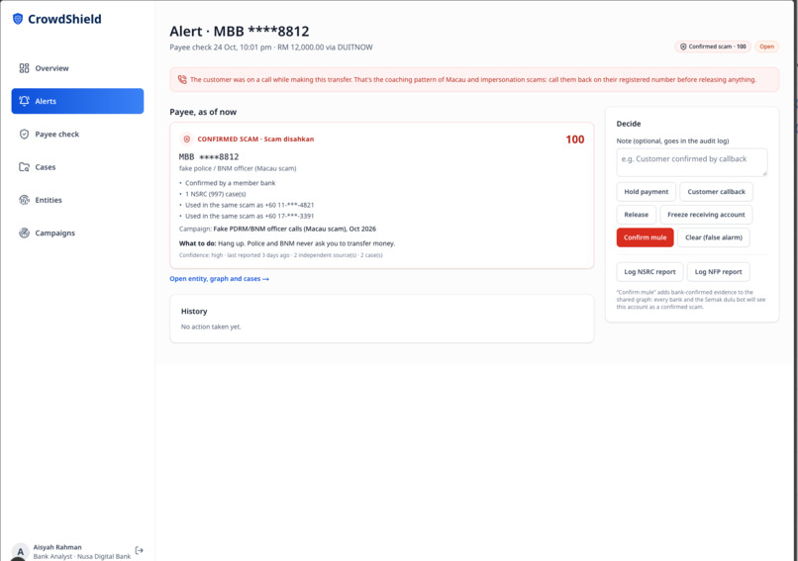Click the Campaigns radar icon

[24, 233]
